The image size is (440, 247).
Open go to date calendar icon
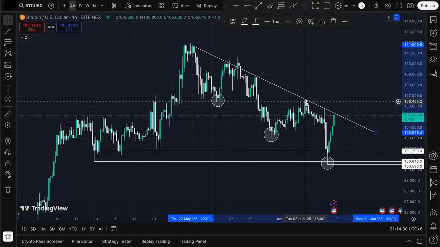coord(113,229)
